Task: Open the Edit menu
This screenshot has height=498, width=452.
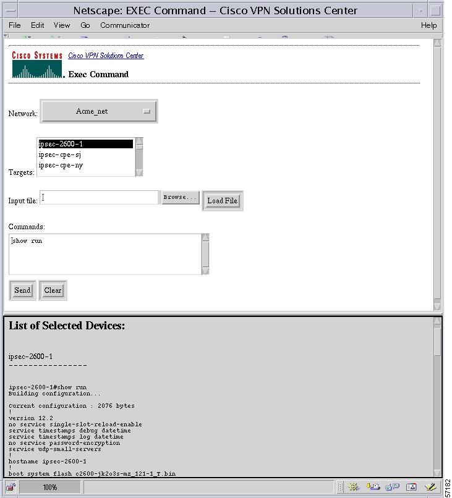Action: click(38, 25)
